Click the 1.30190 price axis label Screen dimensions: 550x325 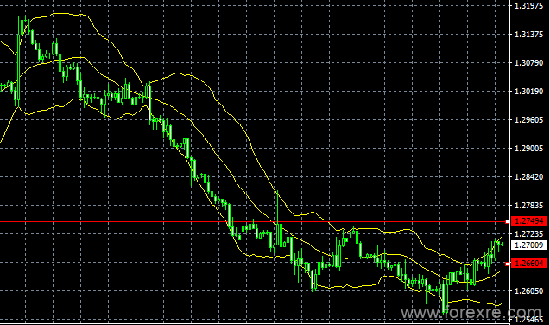pos(528,92)
